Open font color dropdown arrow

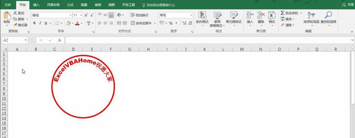coord(82,23)
